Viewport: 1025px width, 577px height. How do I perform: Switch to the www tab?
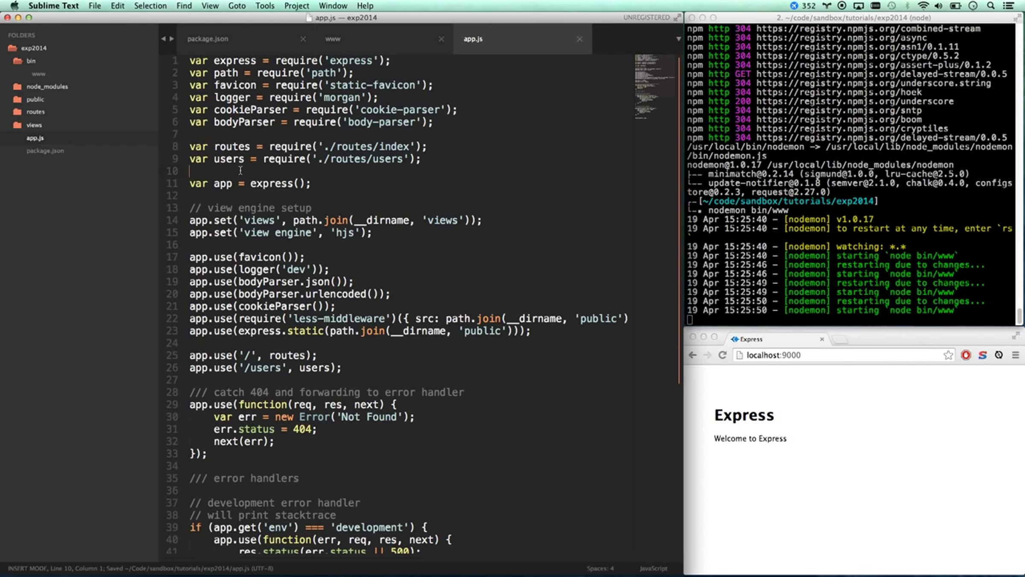333,39
